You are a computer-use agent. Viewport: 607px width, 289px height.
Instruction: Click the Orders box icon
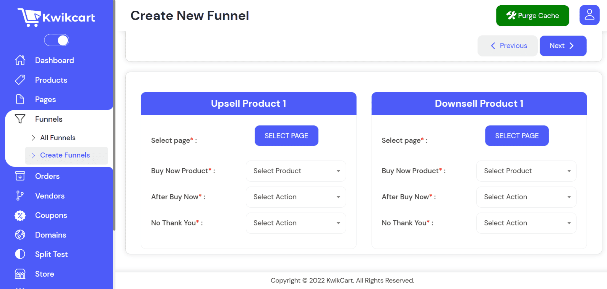pos(20,176)
